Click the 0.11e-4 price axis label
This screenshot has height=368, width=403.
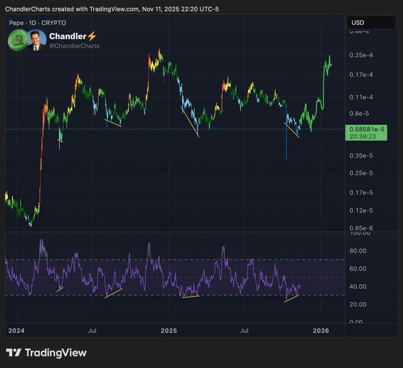coord(361,97)
